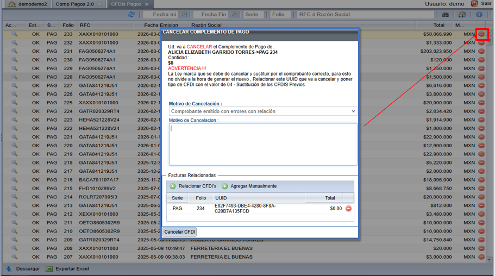Click inside the Motivo de Cancelacion text area
The height and width of the screenshot is (276, 495).
coord(263,144)
